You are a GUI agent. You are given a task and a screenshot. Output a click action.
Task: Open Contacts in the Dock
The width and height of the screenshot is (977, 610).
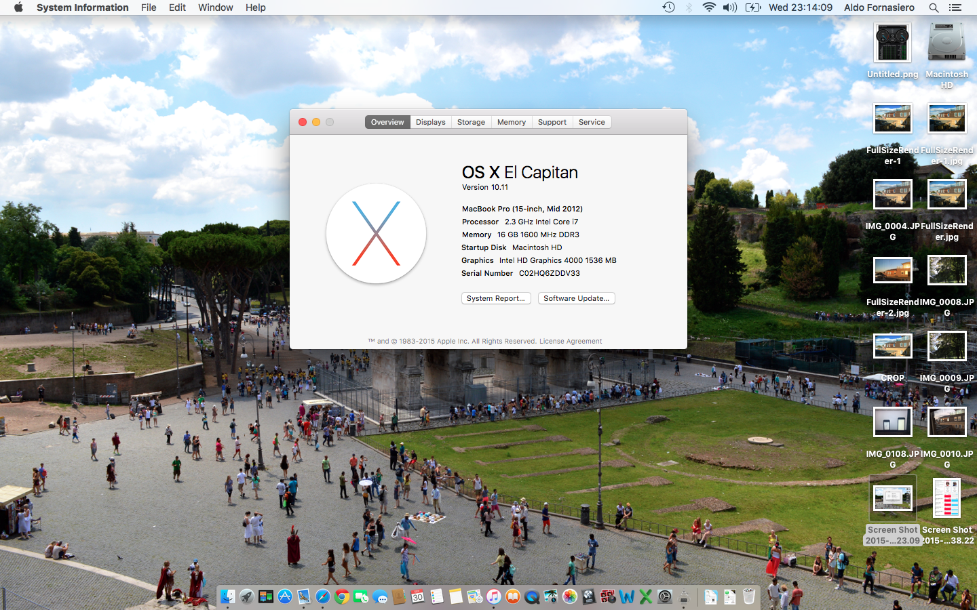click(x=399, y=596)
